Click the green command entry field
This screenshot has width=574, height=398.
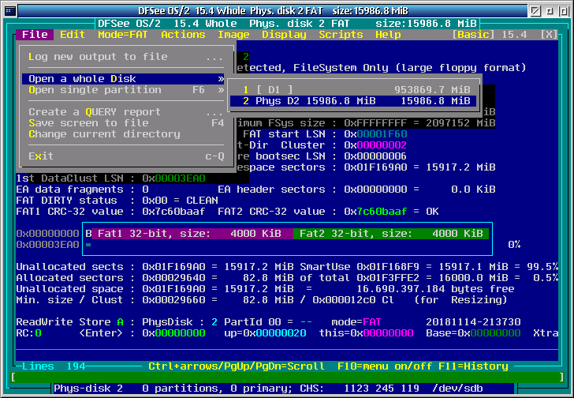(x=287, y=377)
